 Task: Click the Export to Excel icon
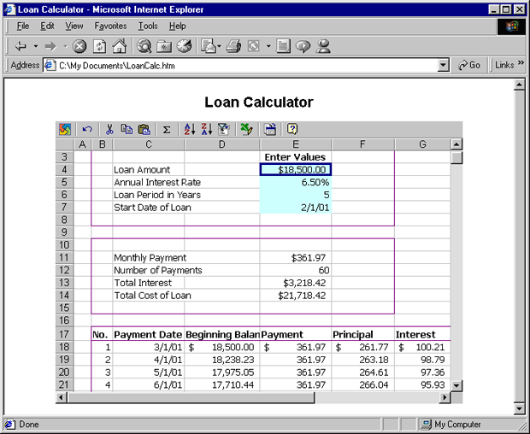click(246, 129)
